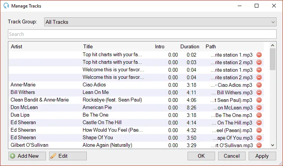Click the scrollbar down arrow
The height and width of the screenshot is (166, 283).
click(273, 145)
